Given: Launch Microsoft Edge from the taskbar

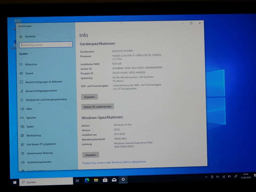Looking at the screenshot, I should (87, 180).
